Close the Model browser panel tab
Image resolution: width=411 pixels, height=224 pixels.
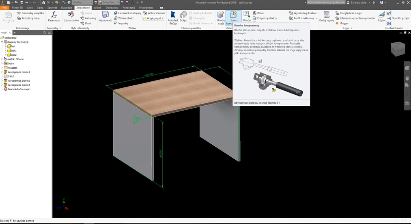click(x=10, y=33)
